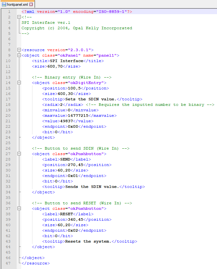Collapse the resource element fold at line 8

pos(19,50)
